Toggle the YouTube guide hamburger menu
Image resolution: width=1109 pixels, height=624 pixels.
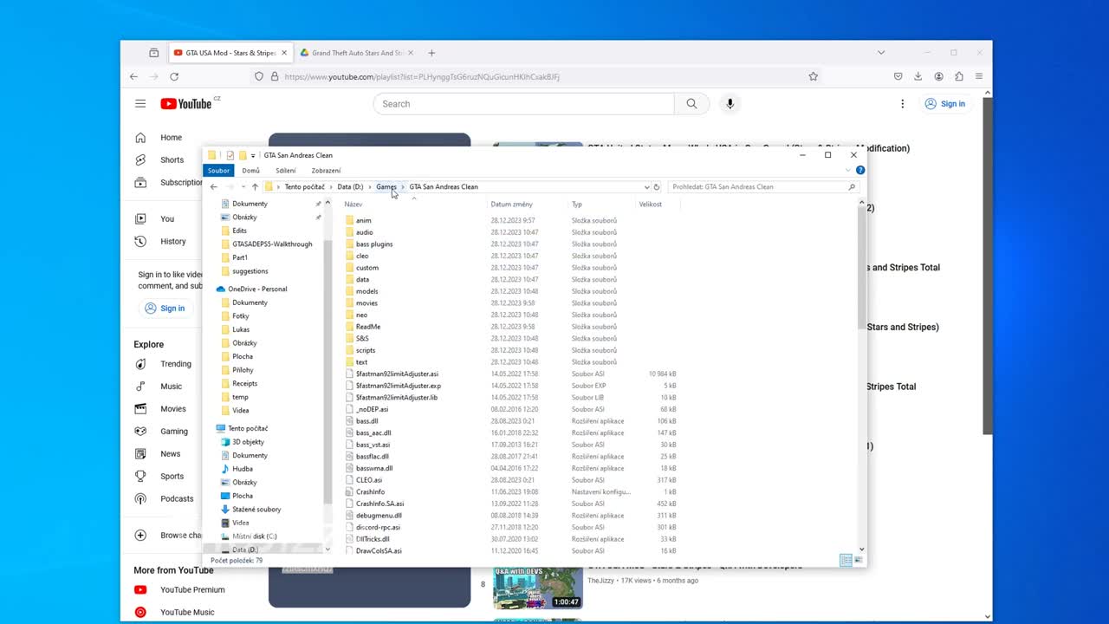point(140,104)
